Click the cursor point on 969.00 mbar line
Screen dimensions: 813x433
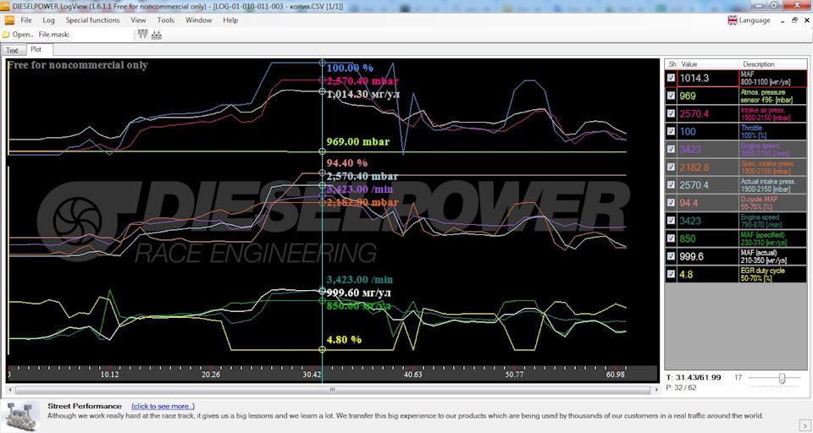point(322,151)
